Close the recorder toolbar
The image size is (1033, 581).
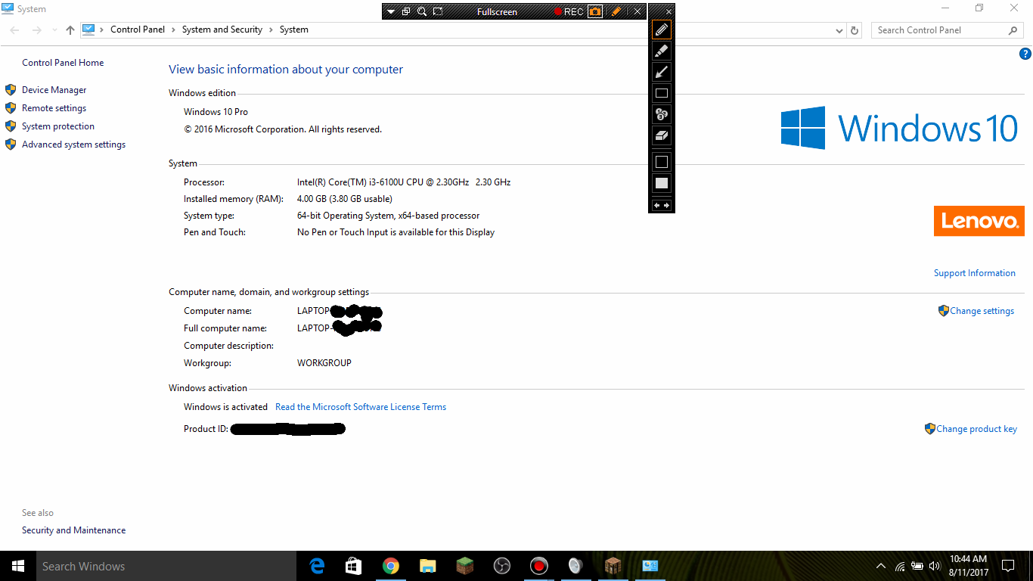637,12
